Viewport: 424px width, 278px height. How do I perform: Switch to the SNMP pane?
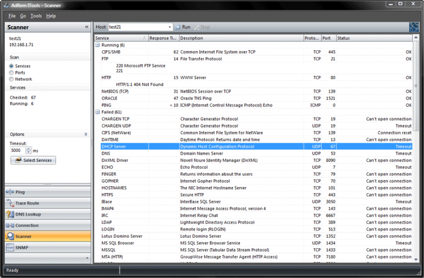pyautogui.click(x=48, y=247)
